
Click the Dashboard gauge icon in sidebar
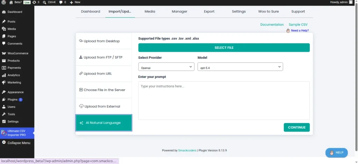coord(3,12)
